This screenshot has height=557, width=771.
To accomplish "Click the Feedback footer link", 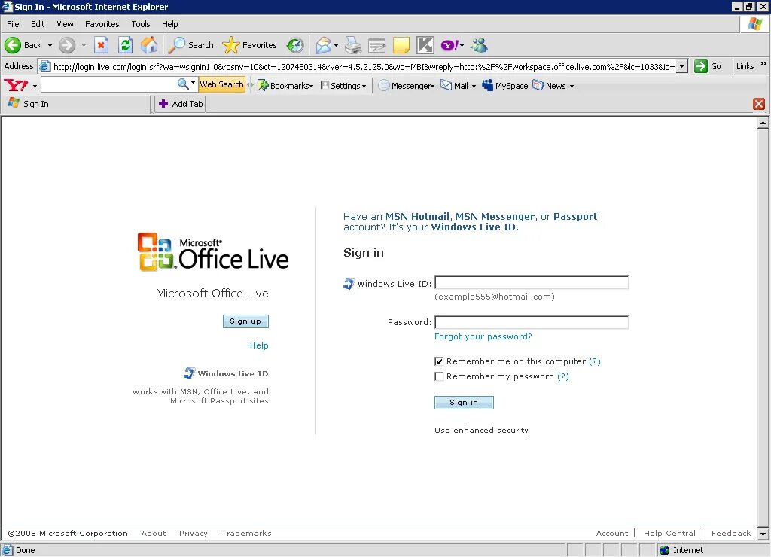I will coord(730,534).
